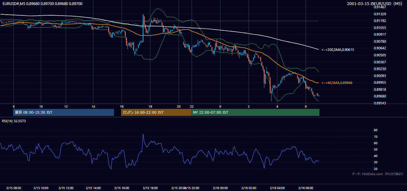
Task: Click hour label 18 under price chart
Action: 150,106
